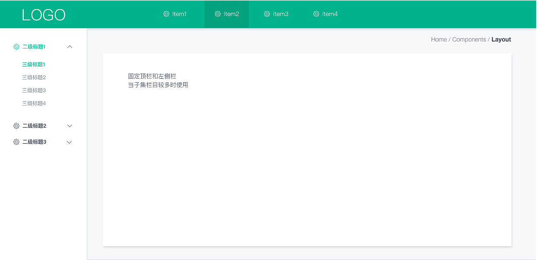Click the gear icon beside Item3
Image resolution: width=537 pixels, height=260 pixels.
coord(267,14)
